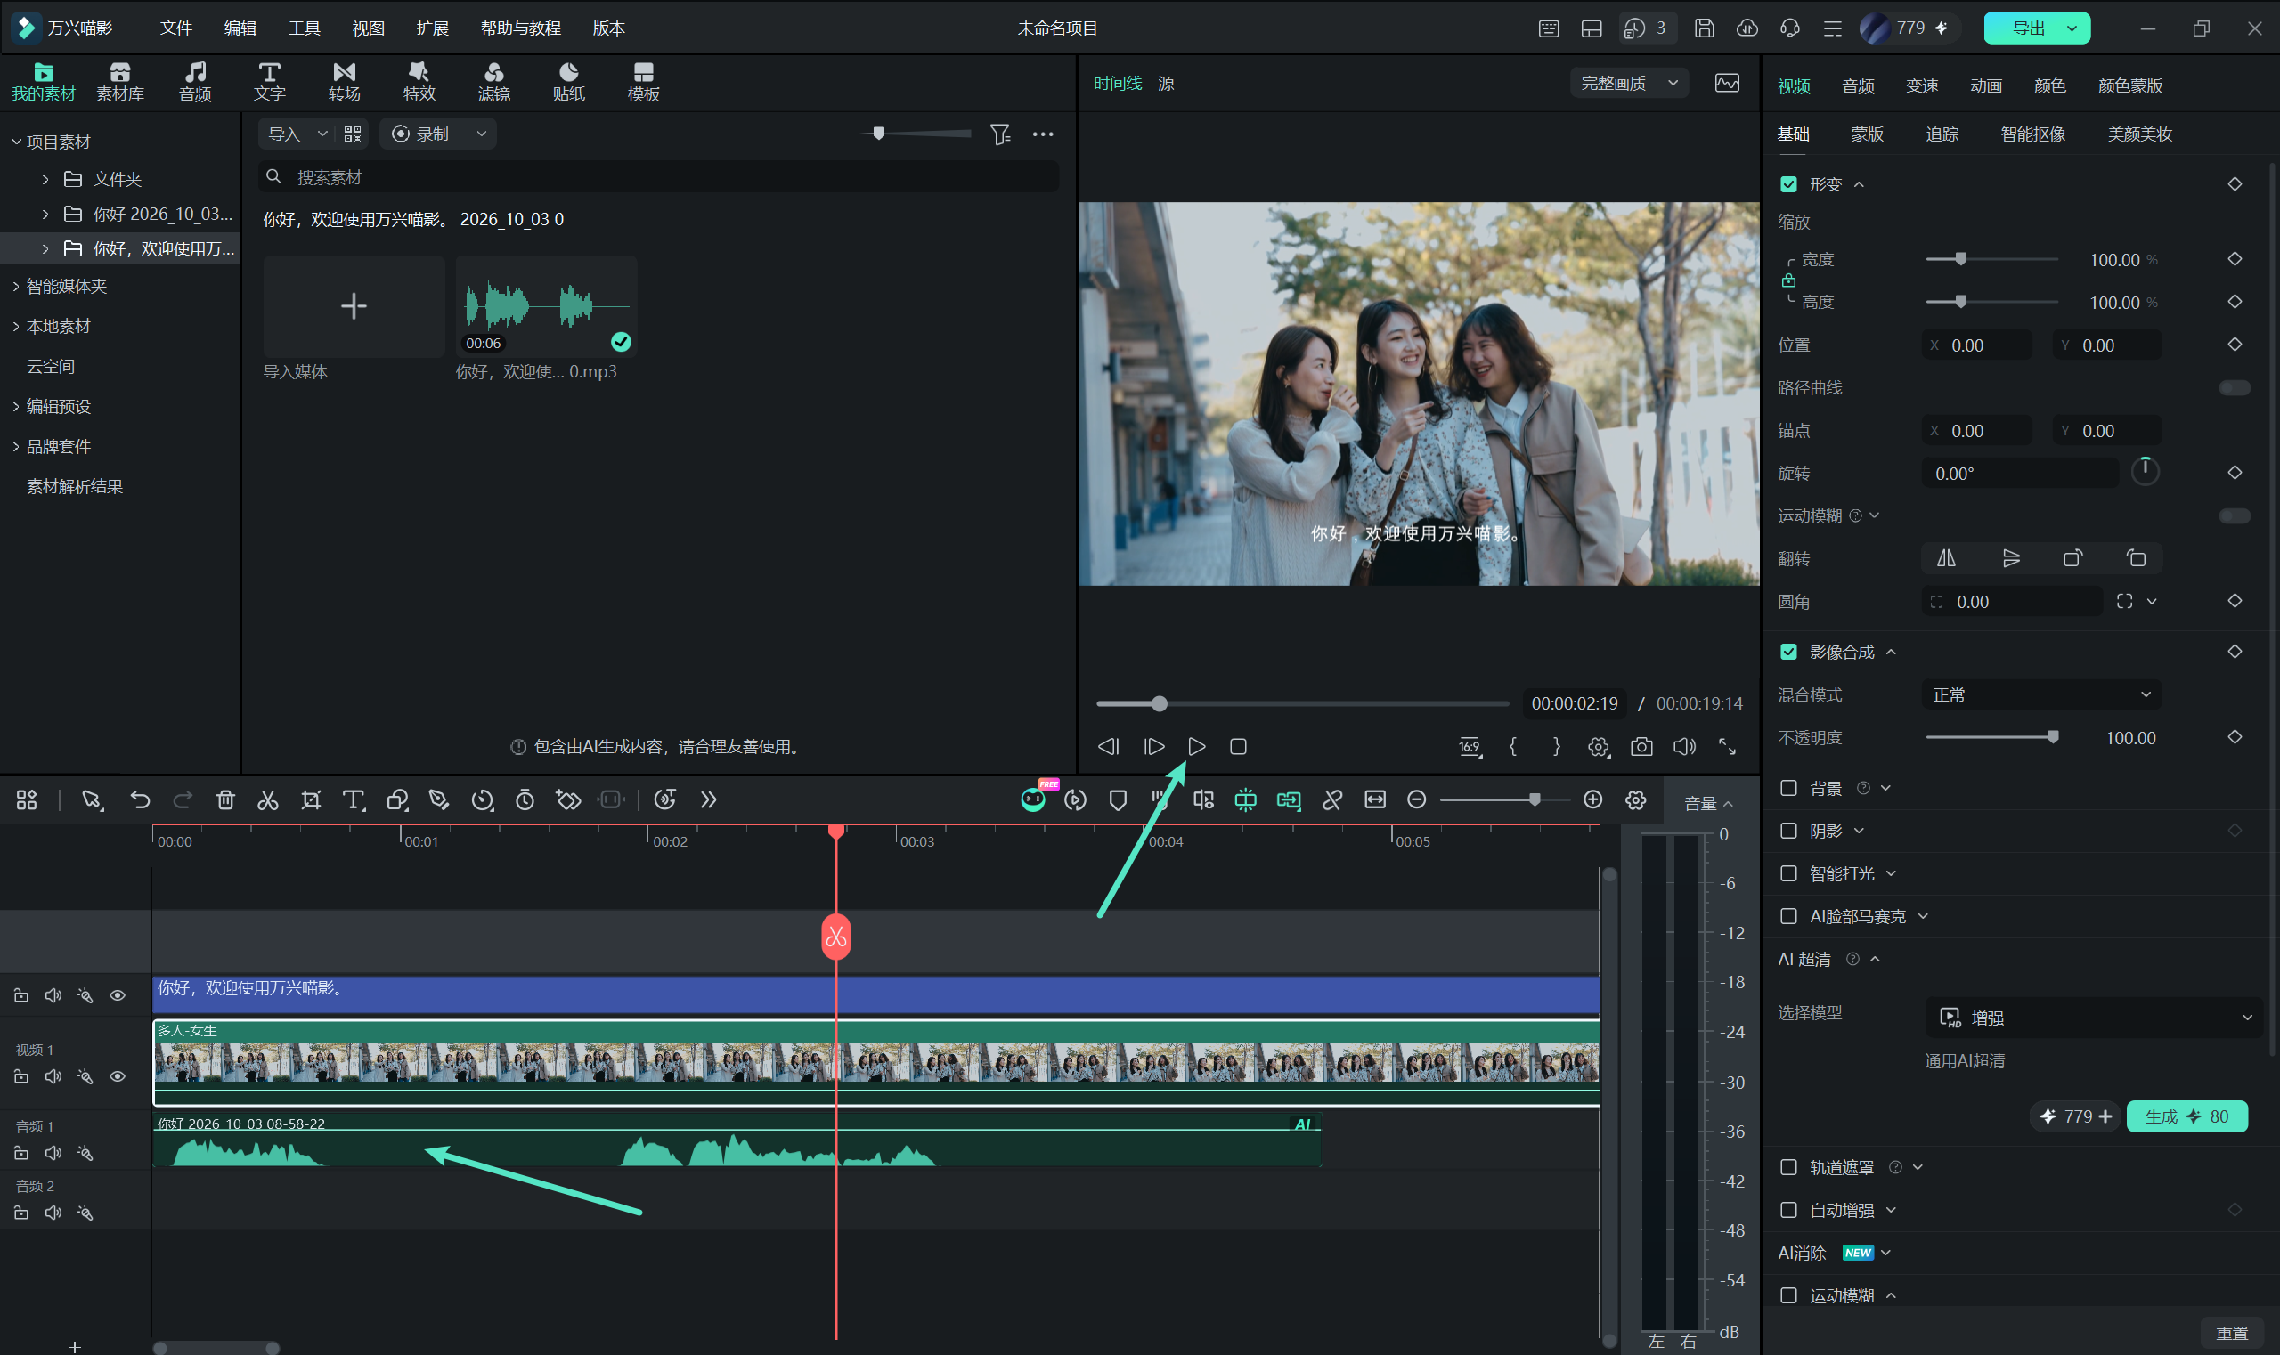The width and height of the screenshot is (2280, 1355).
Task: Take a snapshot with the camera icon
Action: point(1641,747)
